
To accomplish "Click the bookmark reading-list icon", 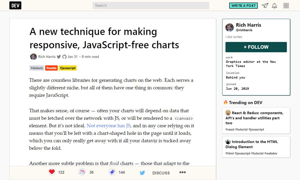I will coord(112,172).
